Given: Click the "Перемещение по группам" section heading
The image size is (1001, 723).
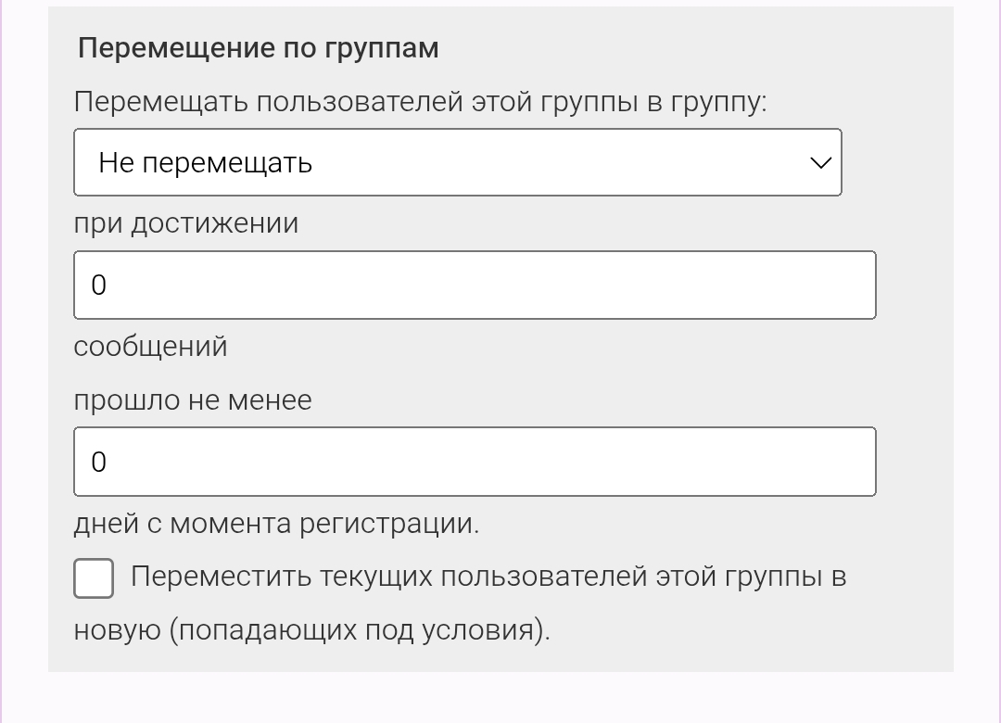Looking at the screenshot, I should tap(258, 47).
